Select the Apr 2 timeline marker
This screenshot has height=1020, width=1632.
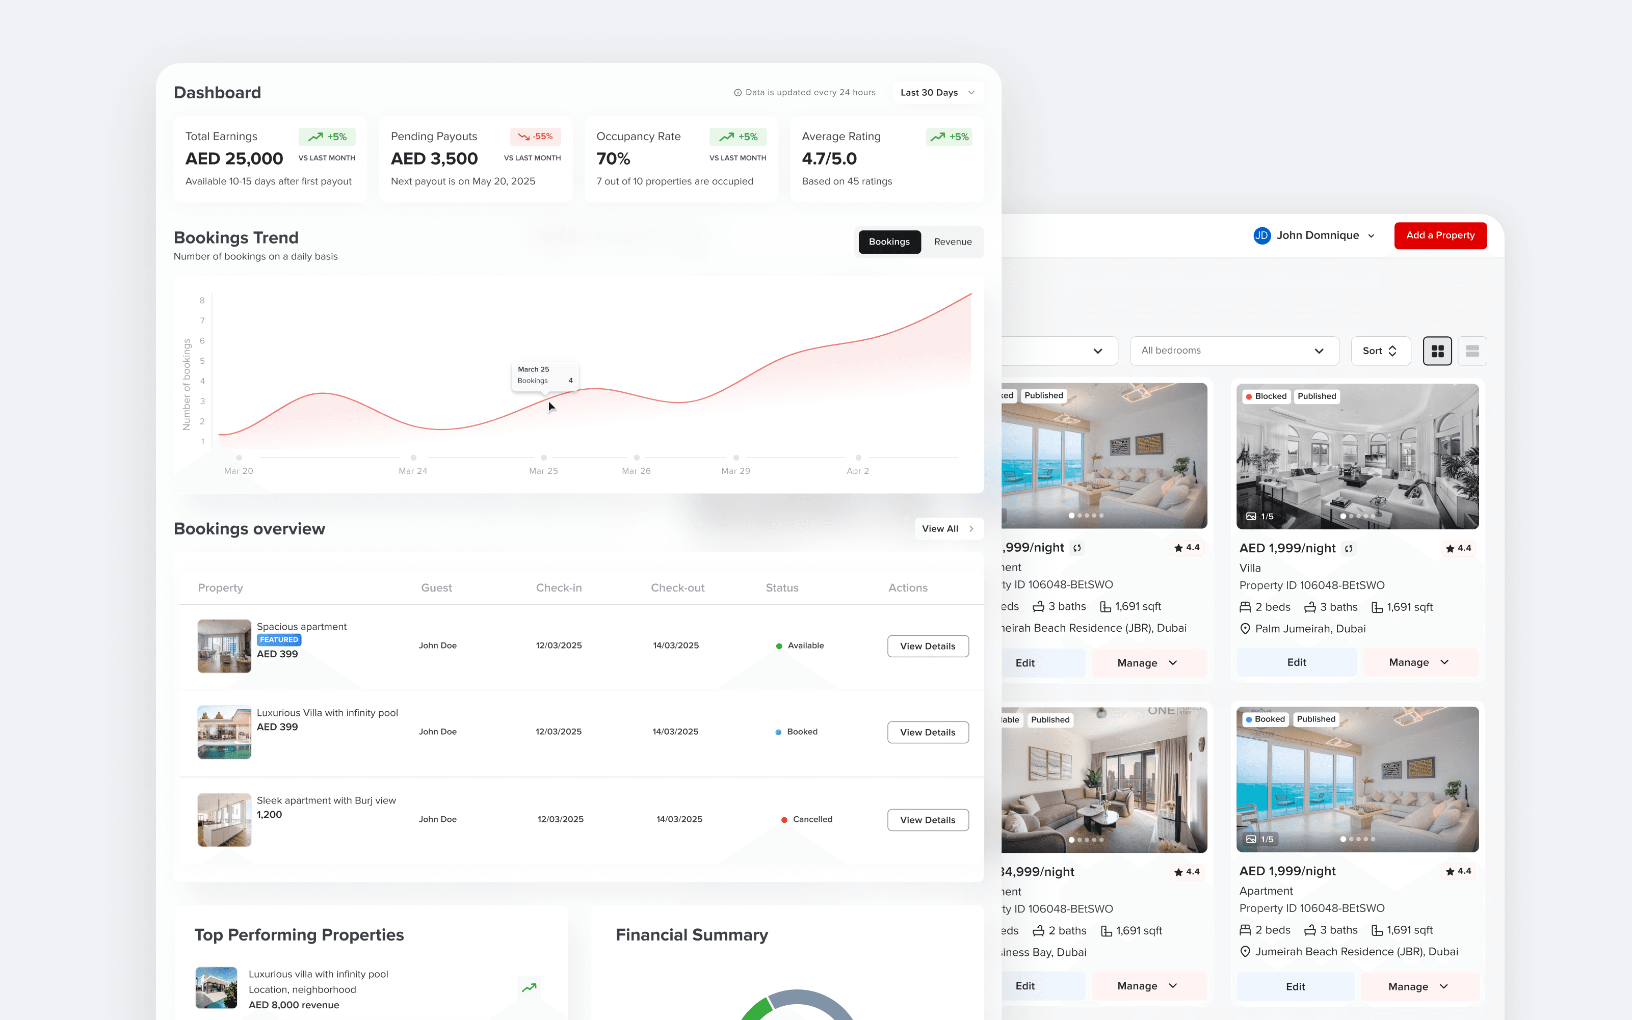[x=858, y=458]
